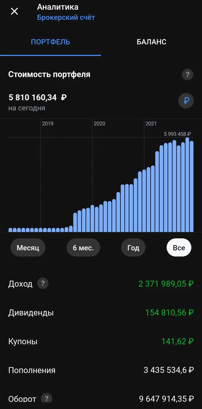
Task: Switch to the БАЛАНС tab
Action: tap(151, 42)
